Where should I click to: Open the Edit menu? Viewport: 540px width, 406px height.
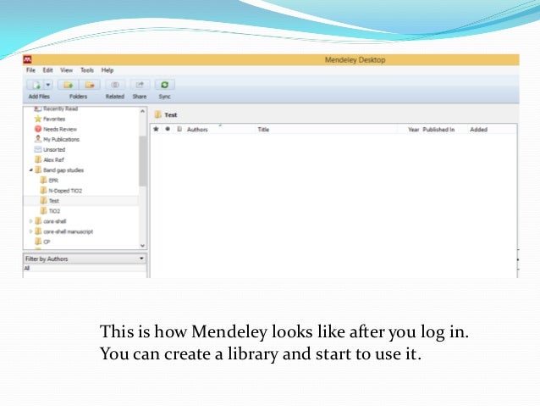point(47,70)
